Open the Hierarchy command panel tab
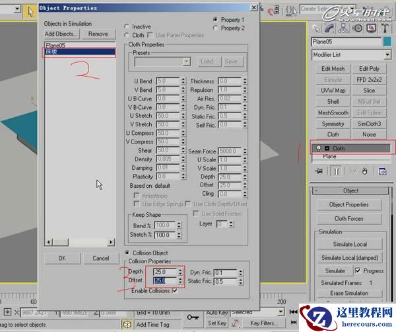396x332 pixels. click(x=345, y=28)
